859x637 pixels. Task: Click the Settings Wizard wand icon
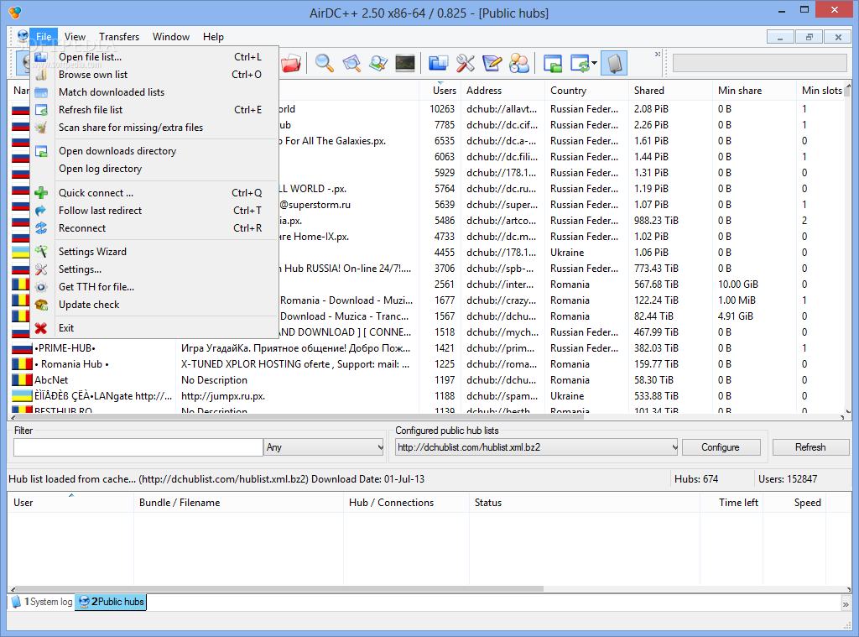pos(41,252)
